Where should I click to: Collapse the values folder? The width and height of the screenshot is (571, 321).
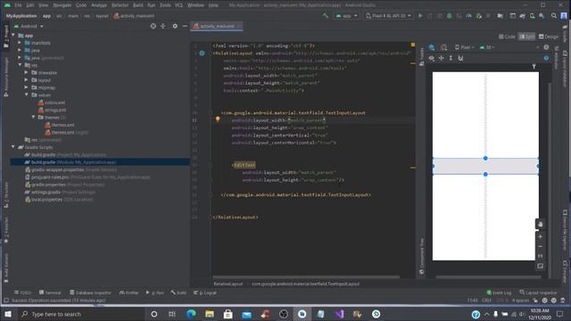tap(26, 95)
